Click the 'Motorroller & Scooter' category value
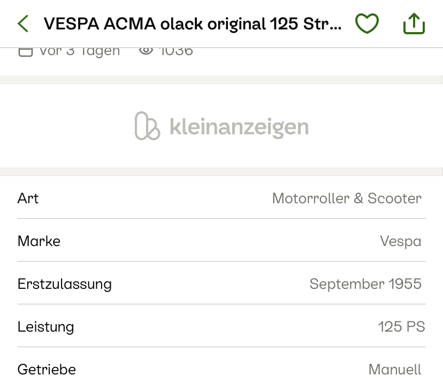 click(x=347, y=198)
